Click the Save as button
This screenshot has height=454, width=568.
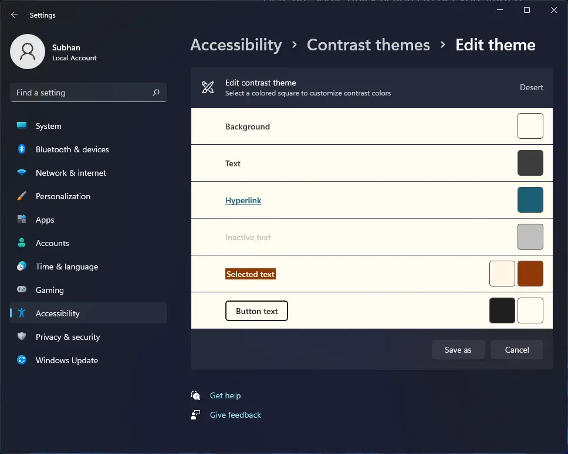458,350
